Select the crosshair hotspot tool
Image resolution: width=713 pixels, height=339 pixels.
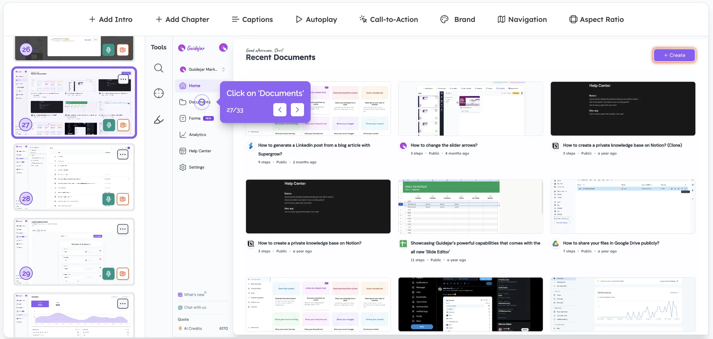tap(158, 94)
